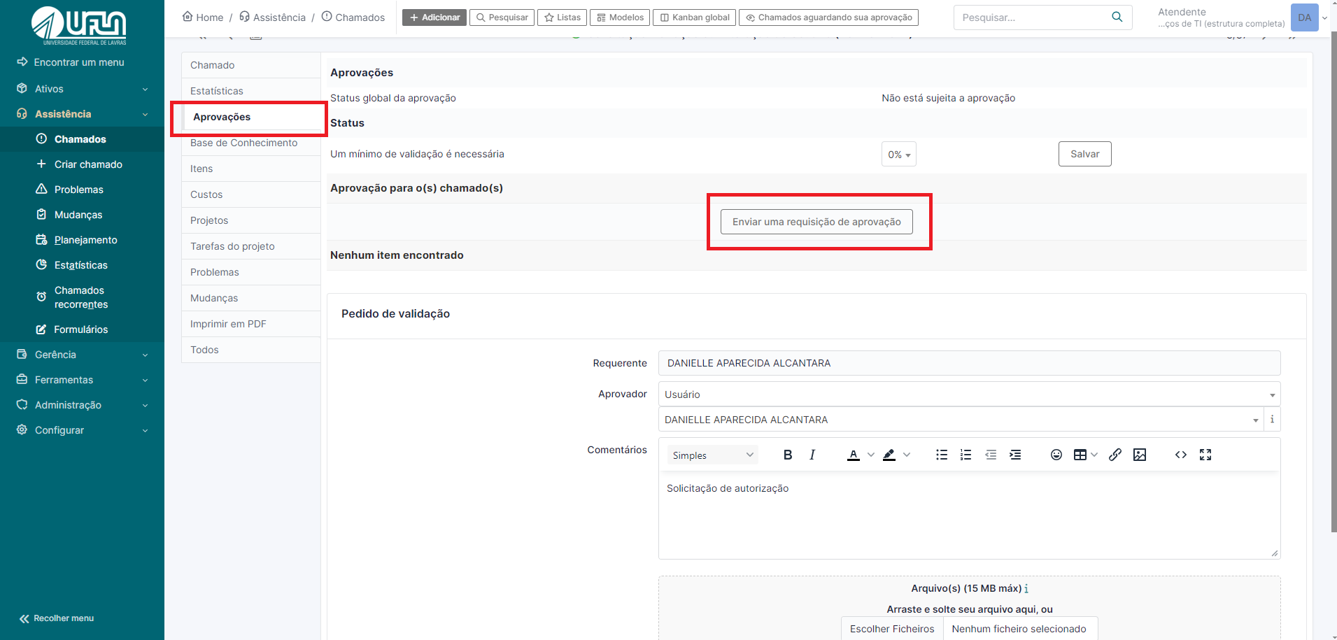Insert a table in the editor
The width and height of the screenshot is (1337, 640).
(x=1080, y=455)
